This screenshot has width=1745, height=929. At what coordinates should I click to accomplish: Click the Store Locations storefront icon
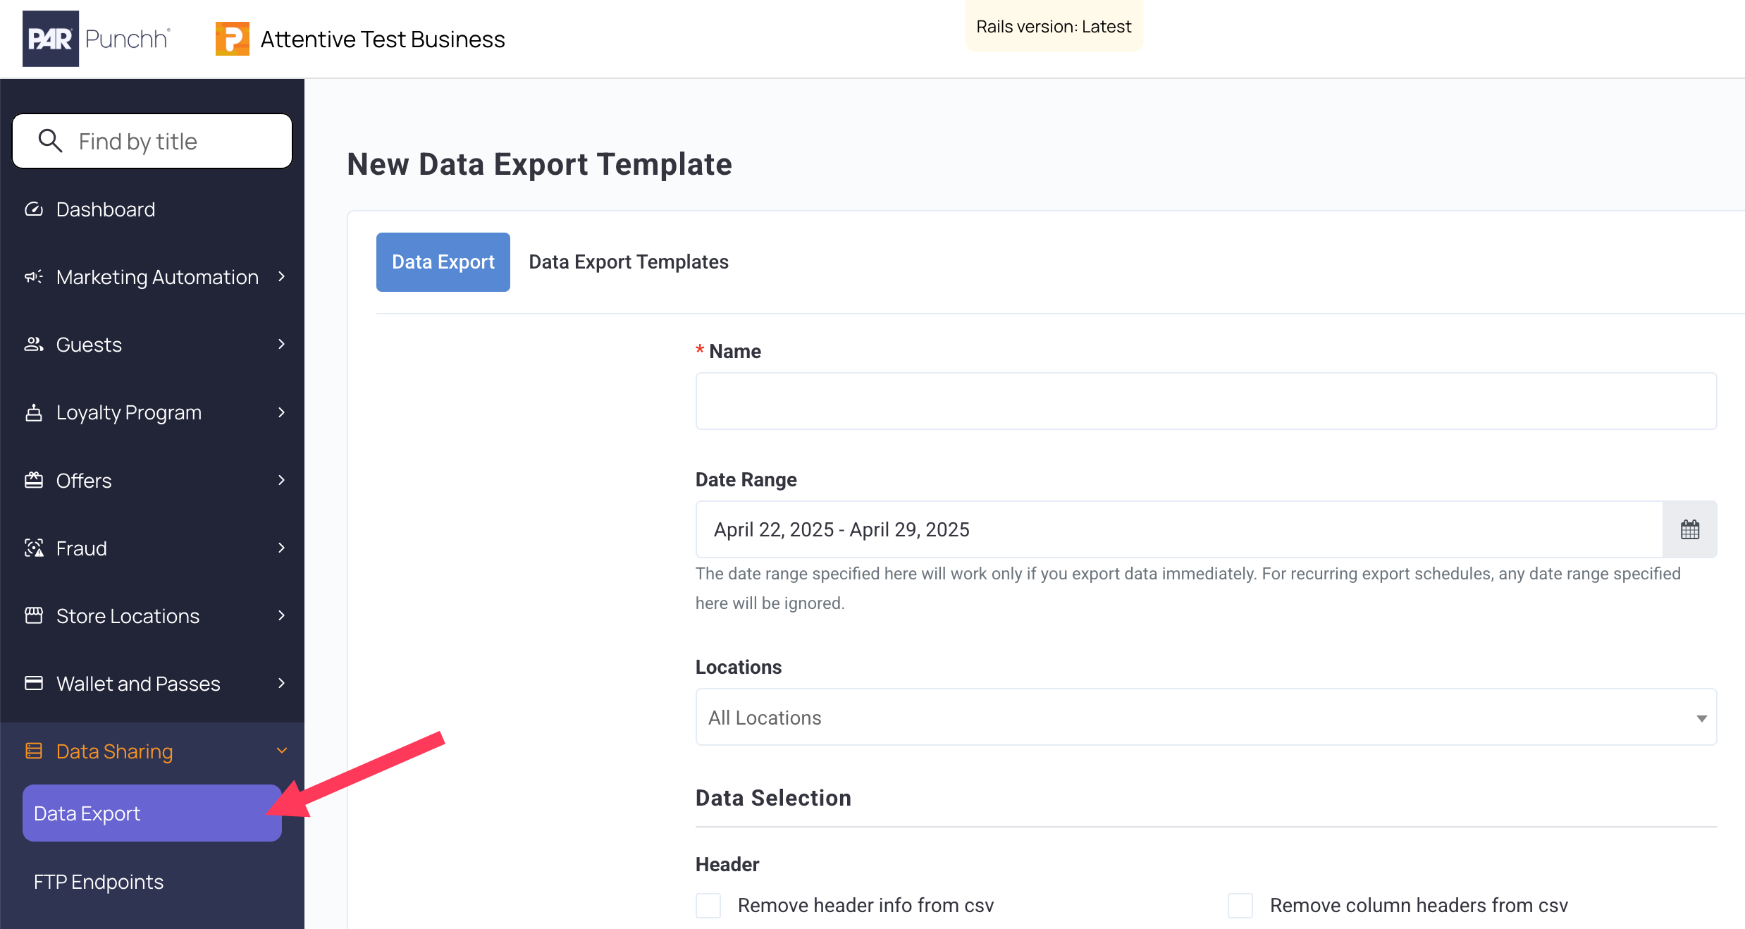(34, 615)
